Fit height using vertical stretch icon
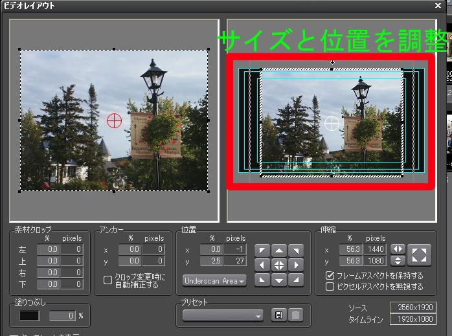The image size is (452, 336). [x=398, y=261]
